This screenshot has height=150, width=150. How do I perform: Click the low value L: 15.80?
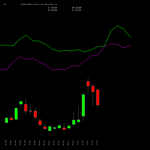76,10
